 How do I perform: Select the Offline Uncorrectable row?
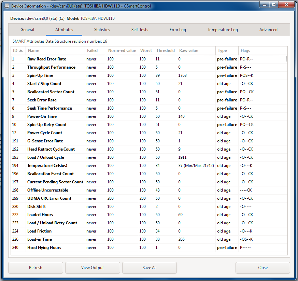(149, 190)
